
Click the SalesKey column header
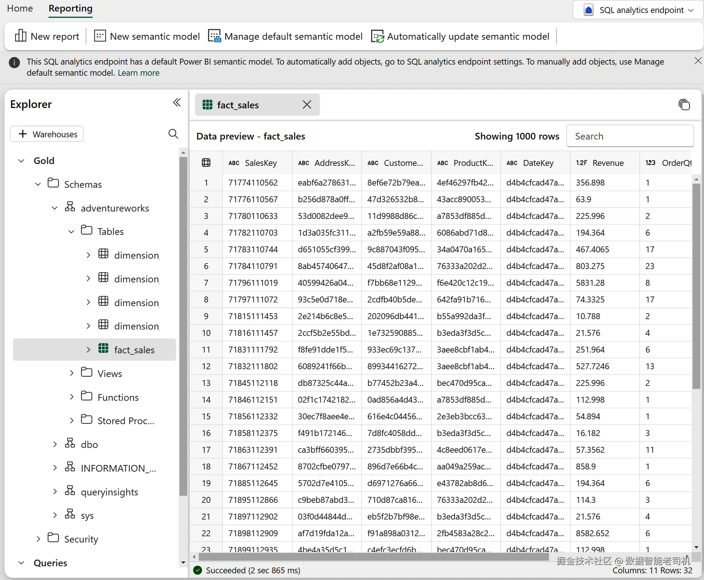(x=257, y=163)
